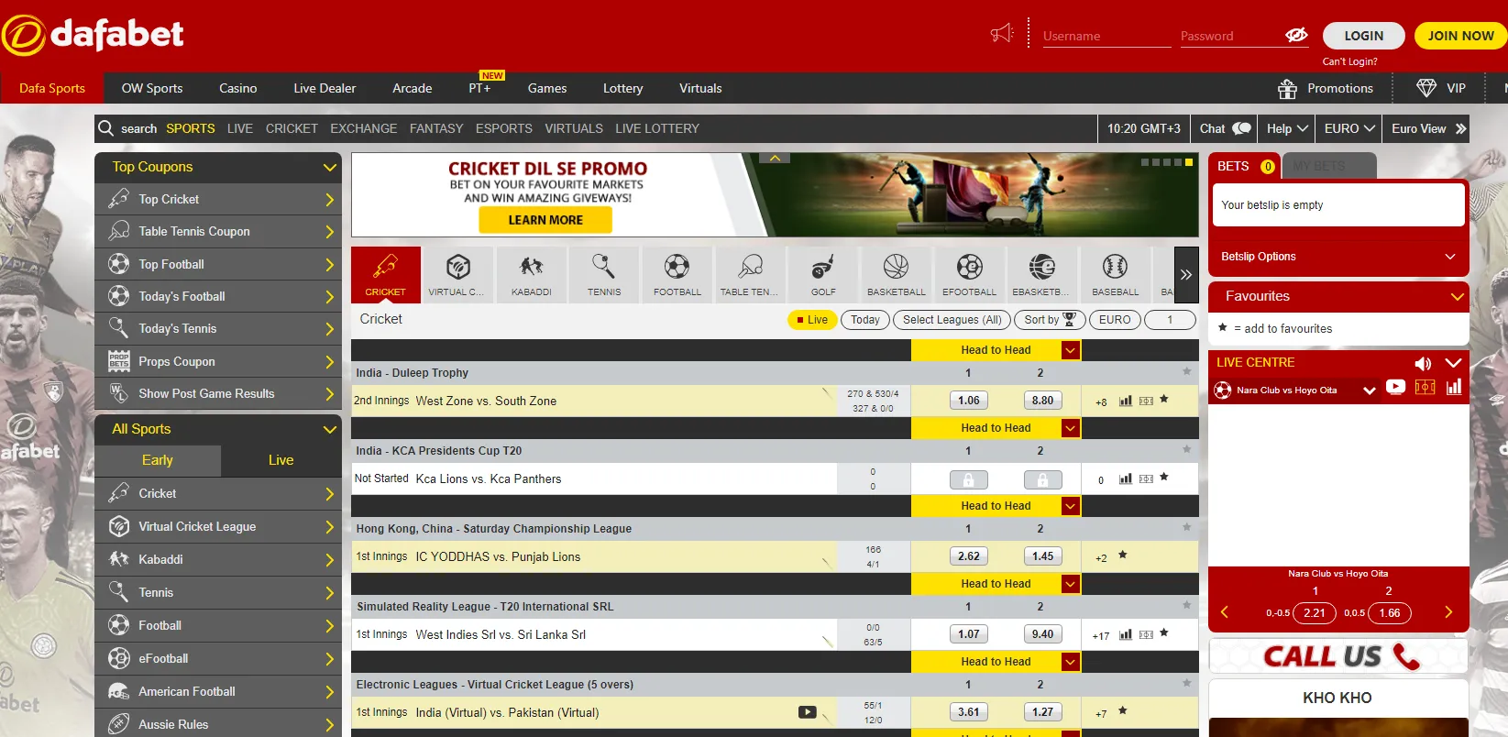Focus the Password field
Screen dimensions: 1508x737
tap(1230, 36)
